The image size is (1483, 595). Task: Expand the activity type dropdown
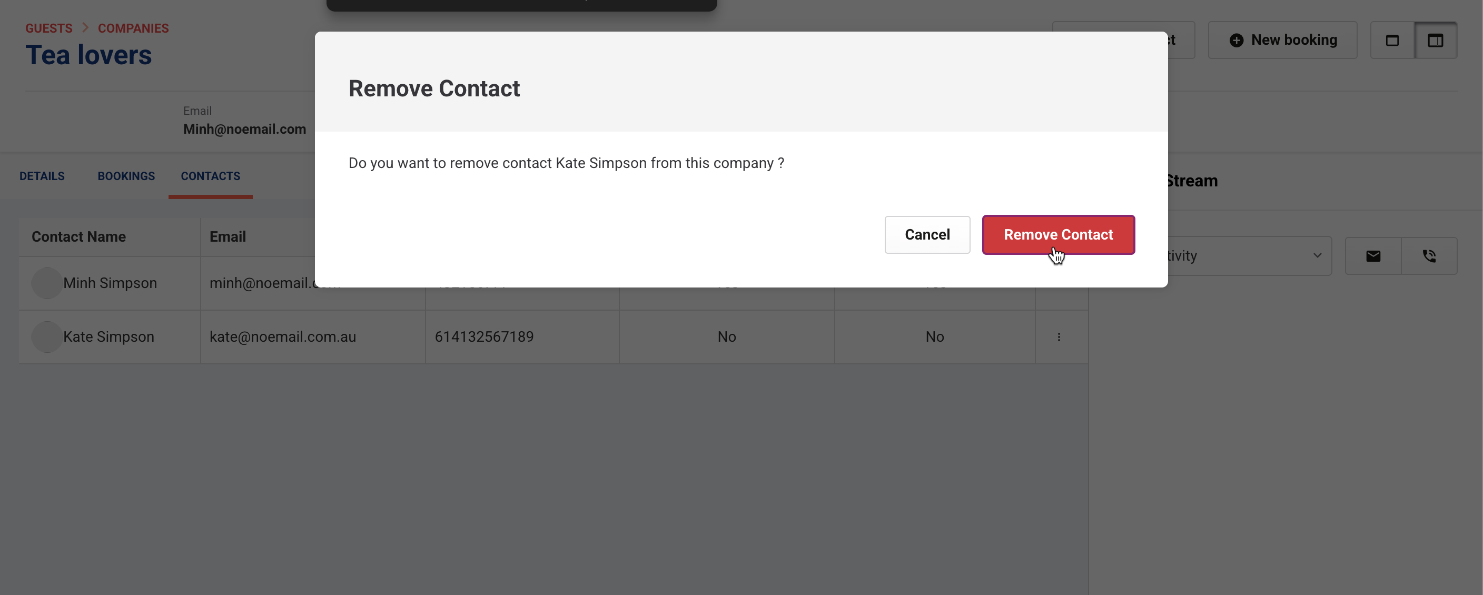[1317, 255]
